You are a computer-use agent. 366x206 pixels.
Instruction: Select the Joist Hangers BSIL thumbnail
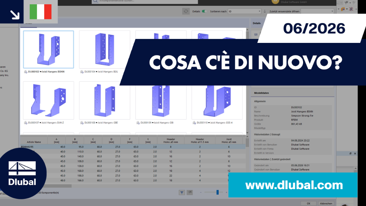click(x=105, y=49)
